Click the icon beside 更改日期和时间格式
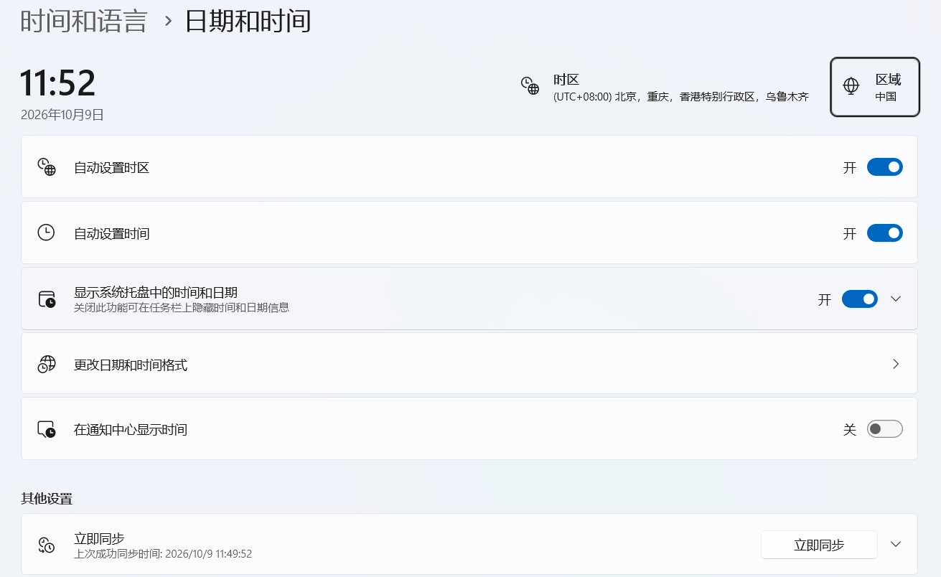Image resolution: width=941 pixels, height=577 pixels. point(47,365)
